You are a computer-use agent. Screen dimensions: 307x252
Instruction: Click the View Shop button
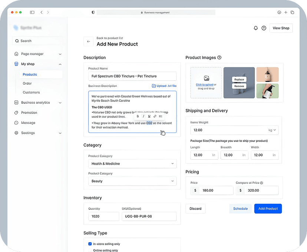(x=281, y=28)
